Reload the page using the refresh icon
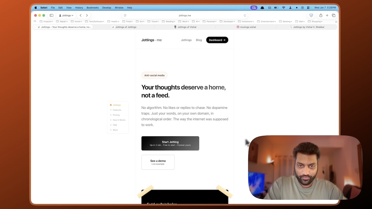 click(245, 15)
